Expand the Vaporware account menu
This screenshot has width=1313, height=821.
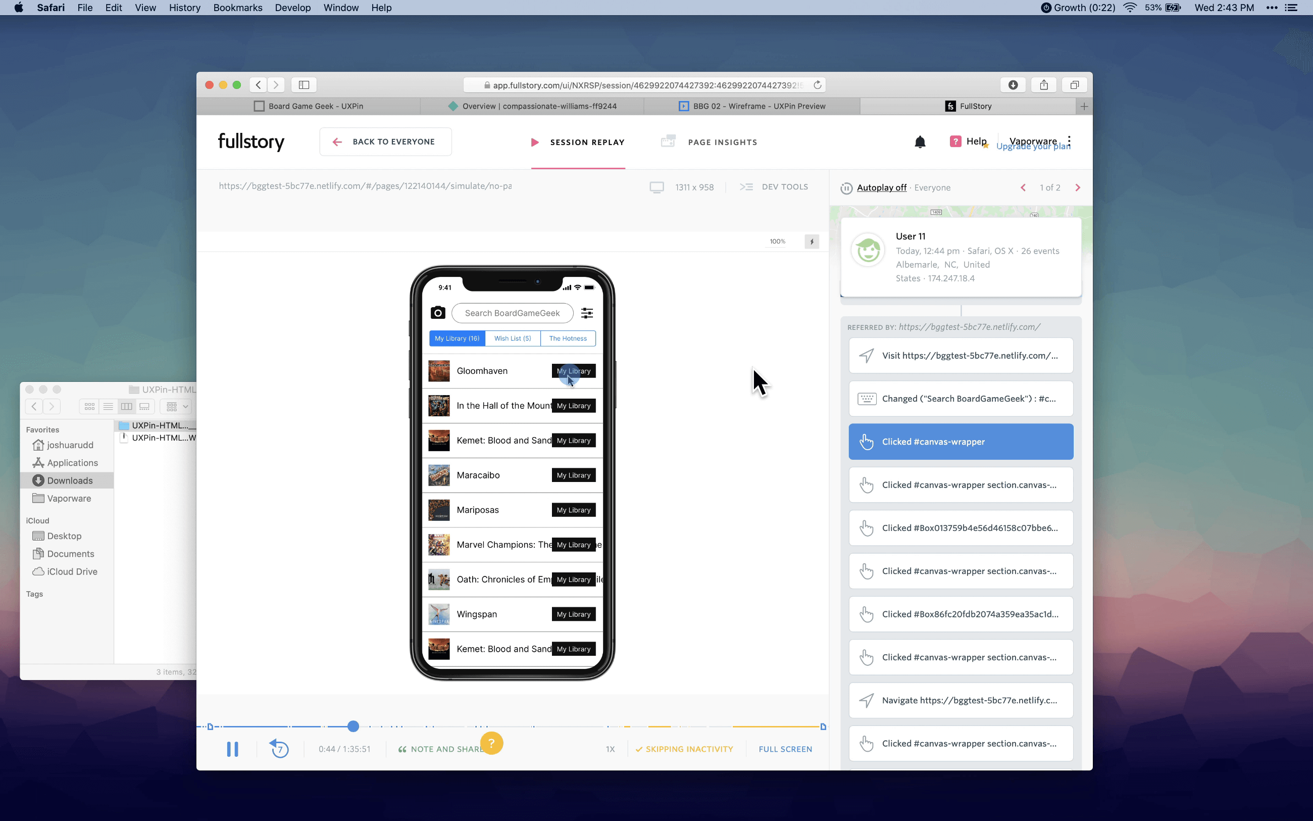(1069, 140)
